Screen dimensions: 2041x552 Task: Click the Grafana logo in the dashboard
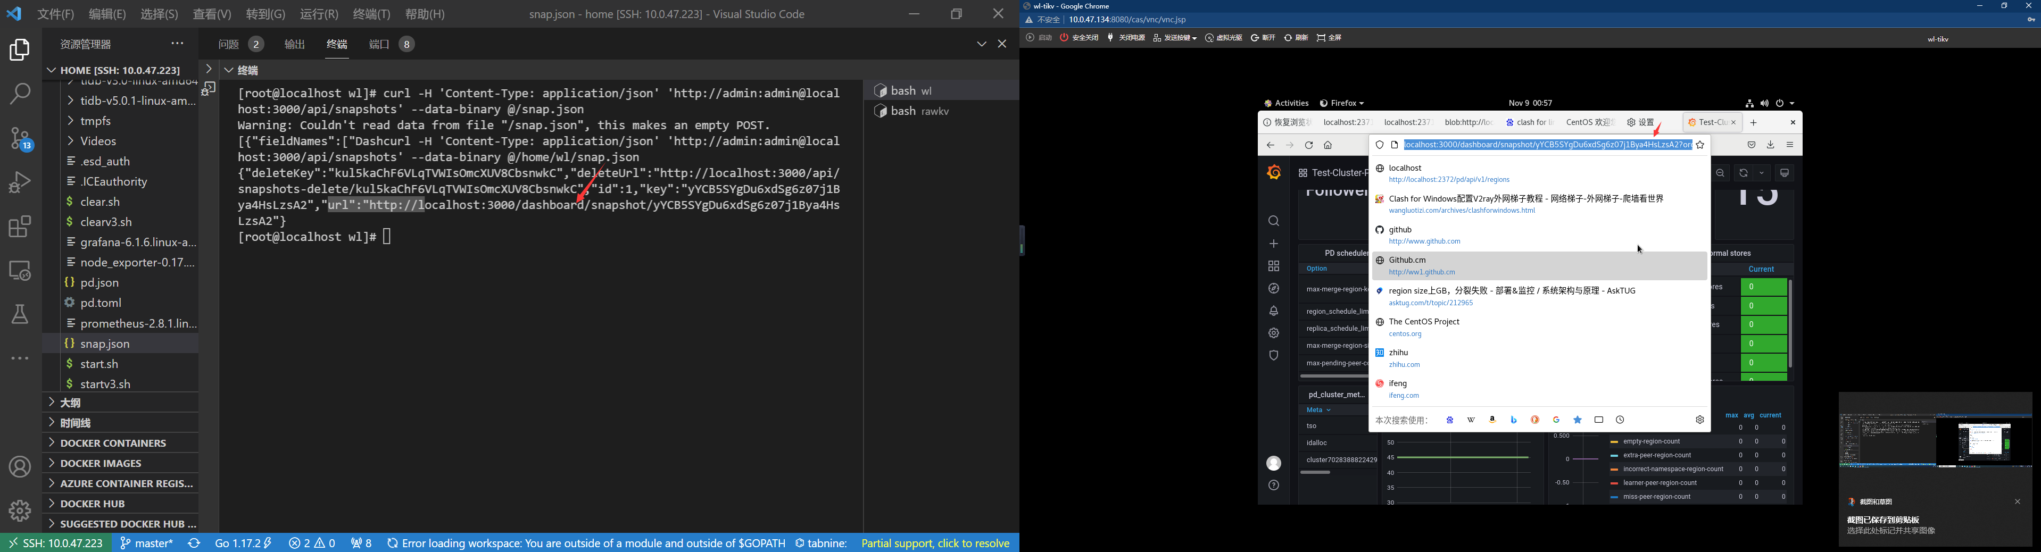click(1274, 173)
